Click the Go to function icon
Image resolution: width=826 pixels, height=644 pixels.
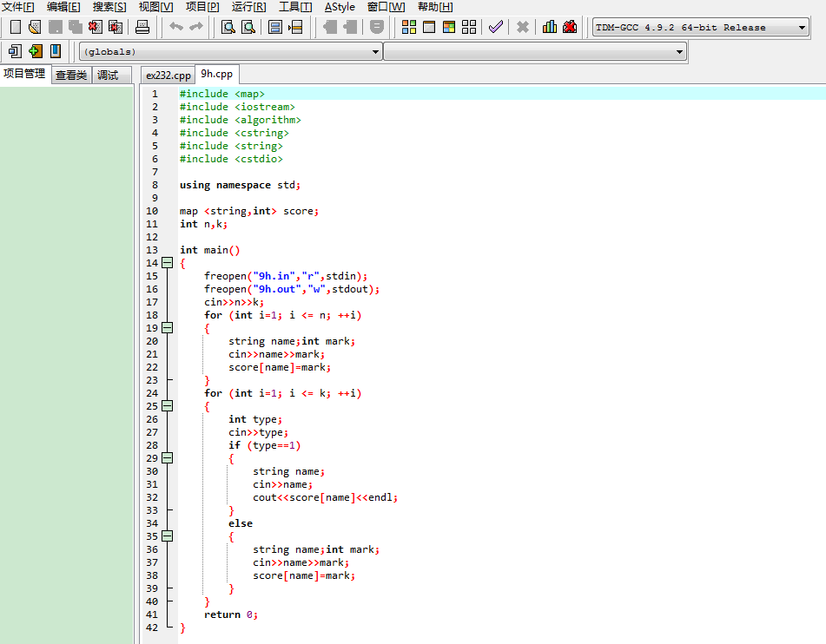click(275, 27)
